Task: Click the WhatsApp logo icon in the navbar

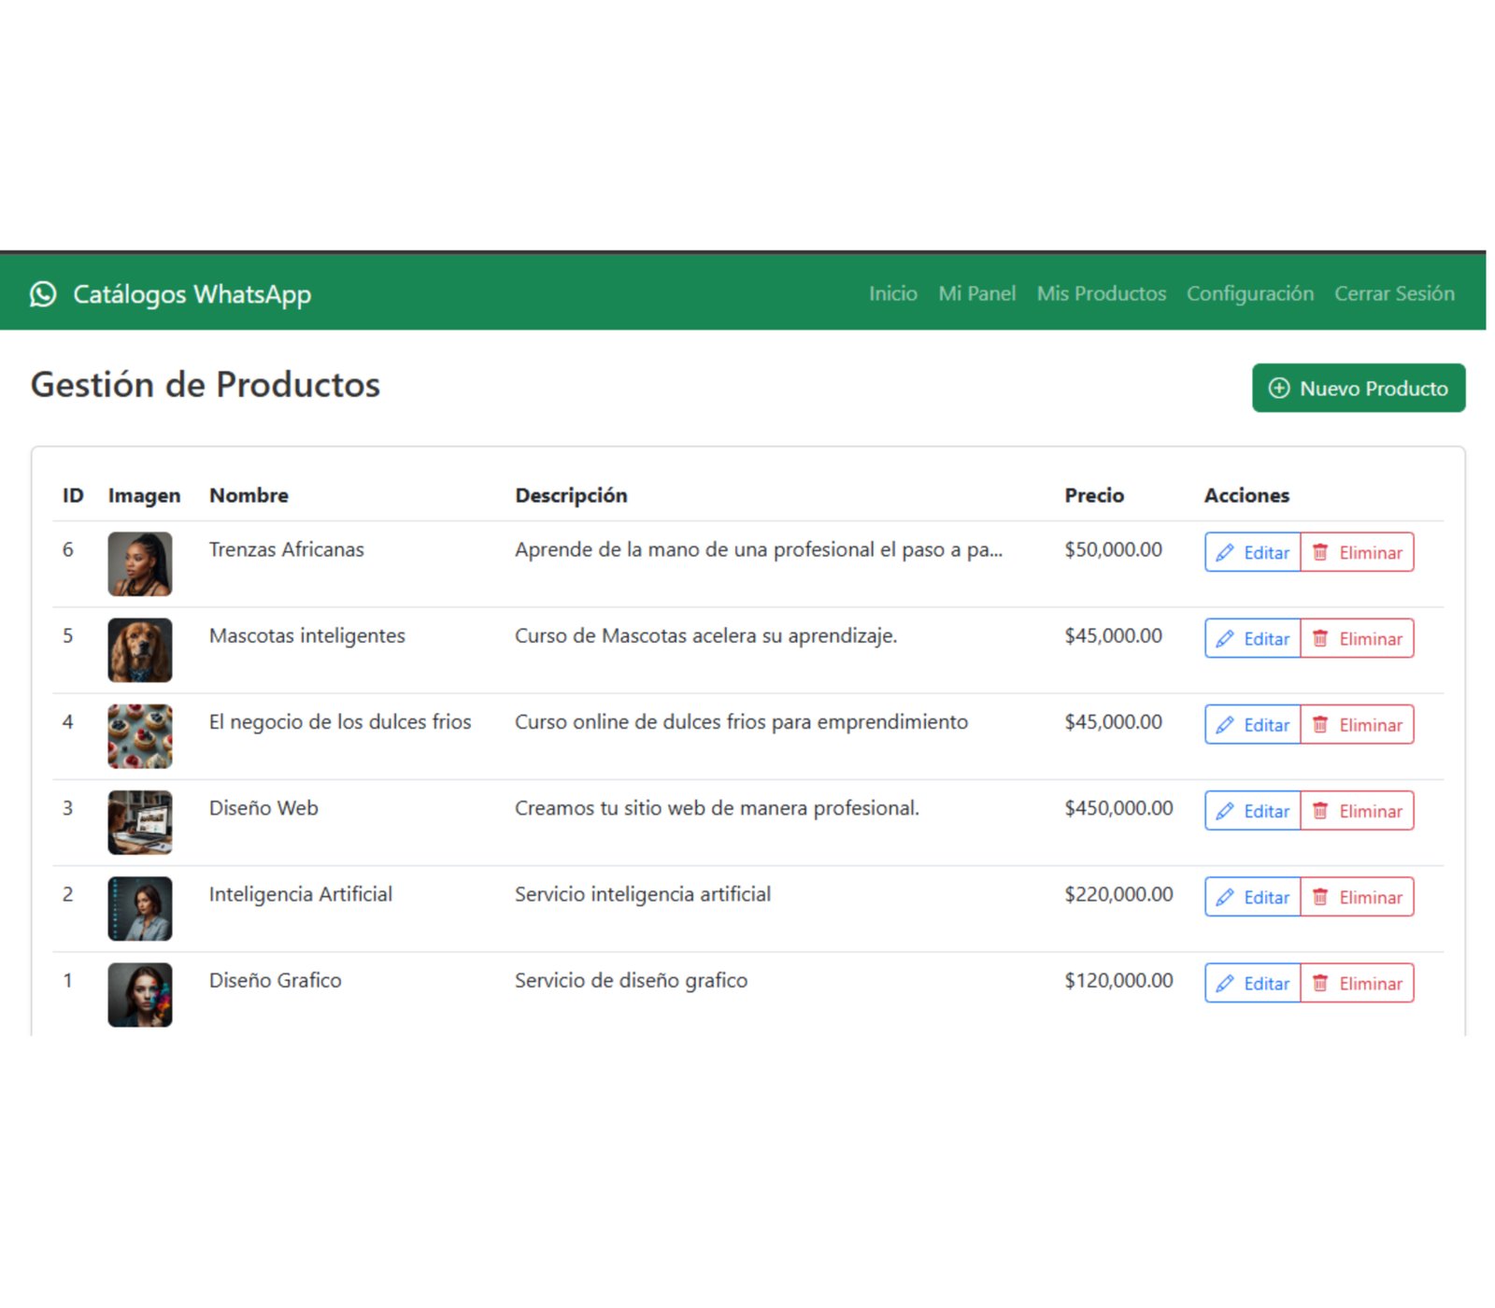Action: click(44, 293)
